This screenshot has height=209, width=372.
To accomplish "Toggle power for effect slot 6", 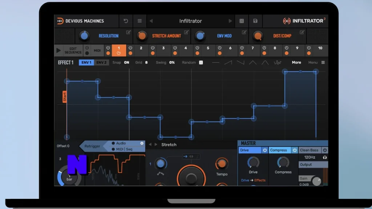I will (x=219, y=48).
